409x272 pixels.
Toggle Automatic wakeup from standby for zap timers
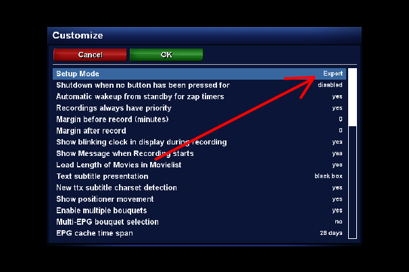[x=199, y=97]
